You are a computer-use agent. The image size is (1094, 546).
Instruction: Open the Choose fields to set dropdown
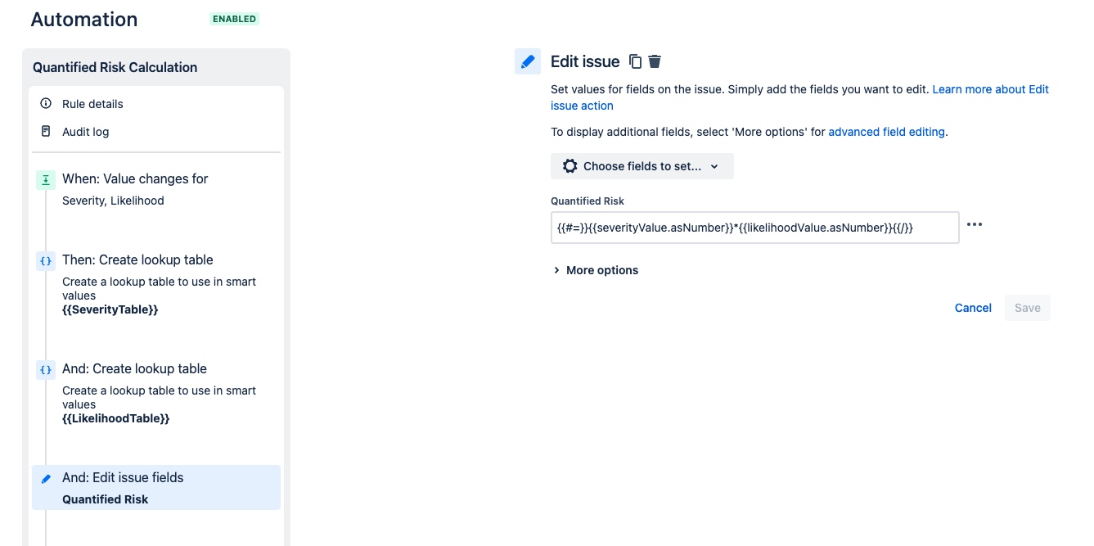tap(642, 166)
